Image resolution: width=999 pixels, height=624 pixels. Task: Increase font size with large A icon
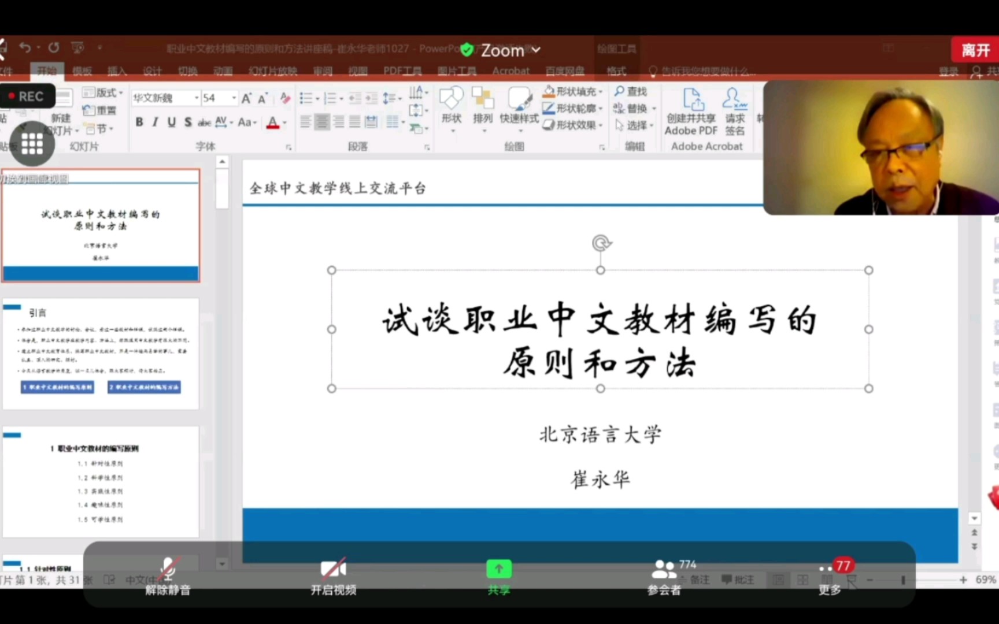point(247,98)
